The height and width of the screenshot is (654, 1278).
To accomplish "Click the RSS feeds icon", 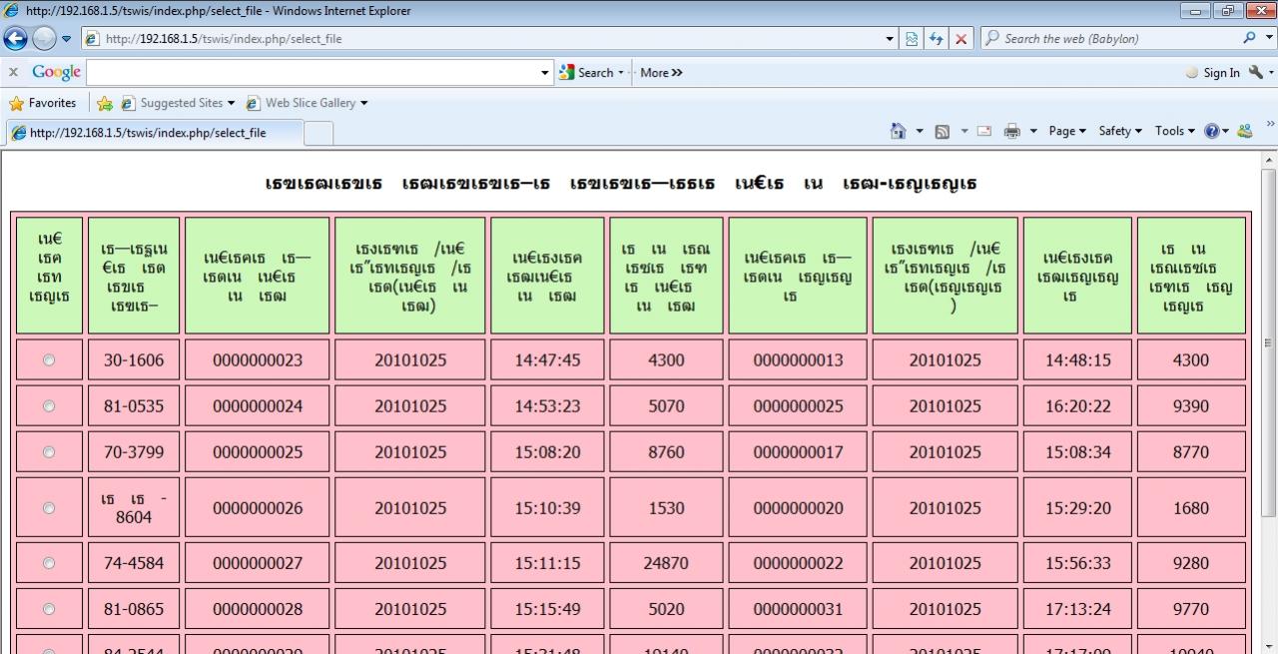I will (x=942, y=131).
